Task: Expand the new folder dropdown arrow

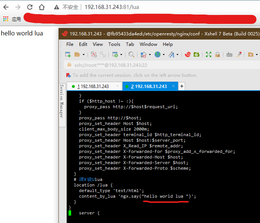Action: pyautogui.click(x=257, y=54)
